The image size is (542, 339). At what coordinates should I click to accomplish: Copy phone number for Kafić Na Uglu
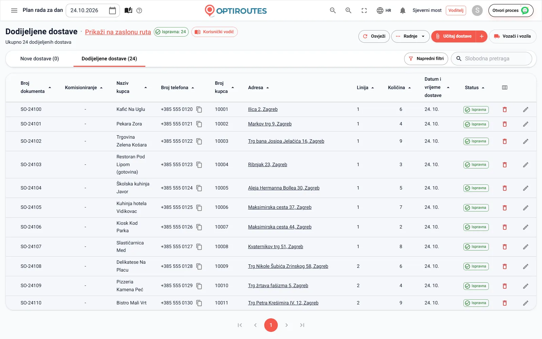199,109
